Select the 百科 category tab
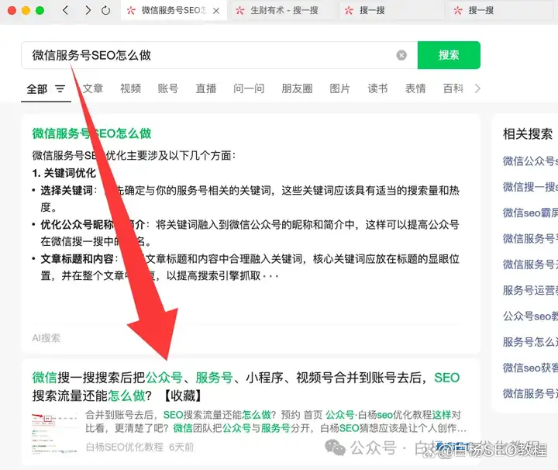Viewport: 558px width, 470px height. tap(453, 88)
